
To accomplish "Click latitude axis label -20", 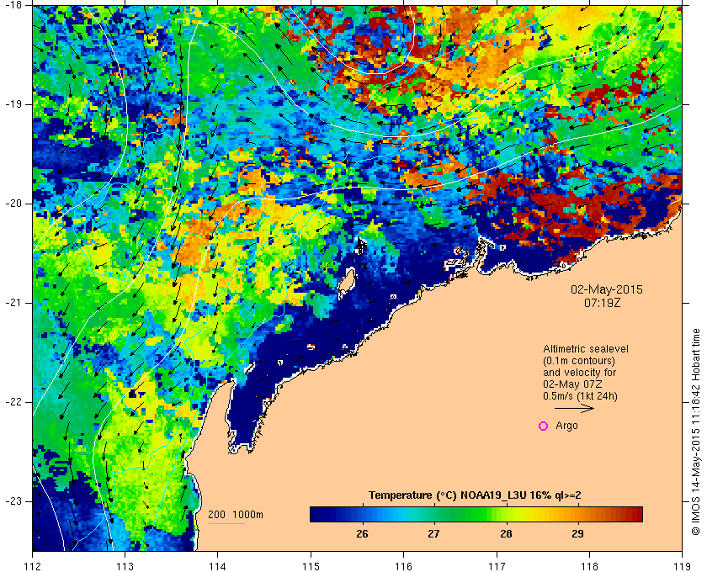I will coord(12,204).
